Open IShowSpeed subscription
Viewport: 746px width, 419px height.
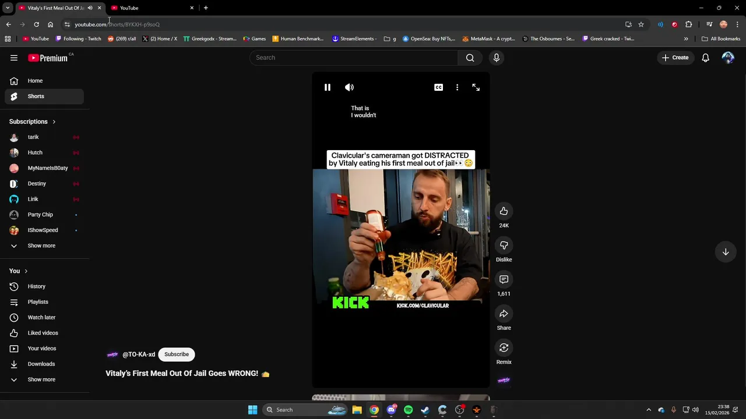(x=44, y=230)
